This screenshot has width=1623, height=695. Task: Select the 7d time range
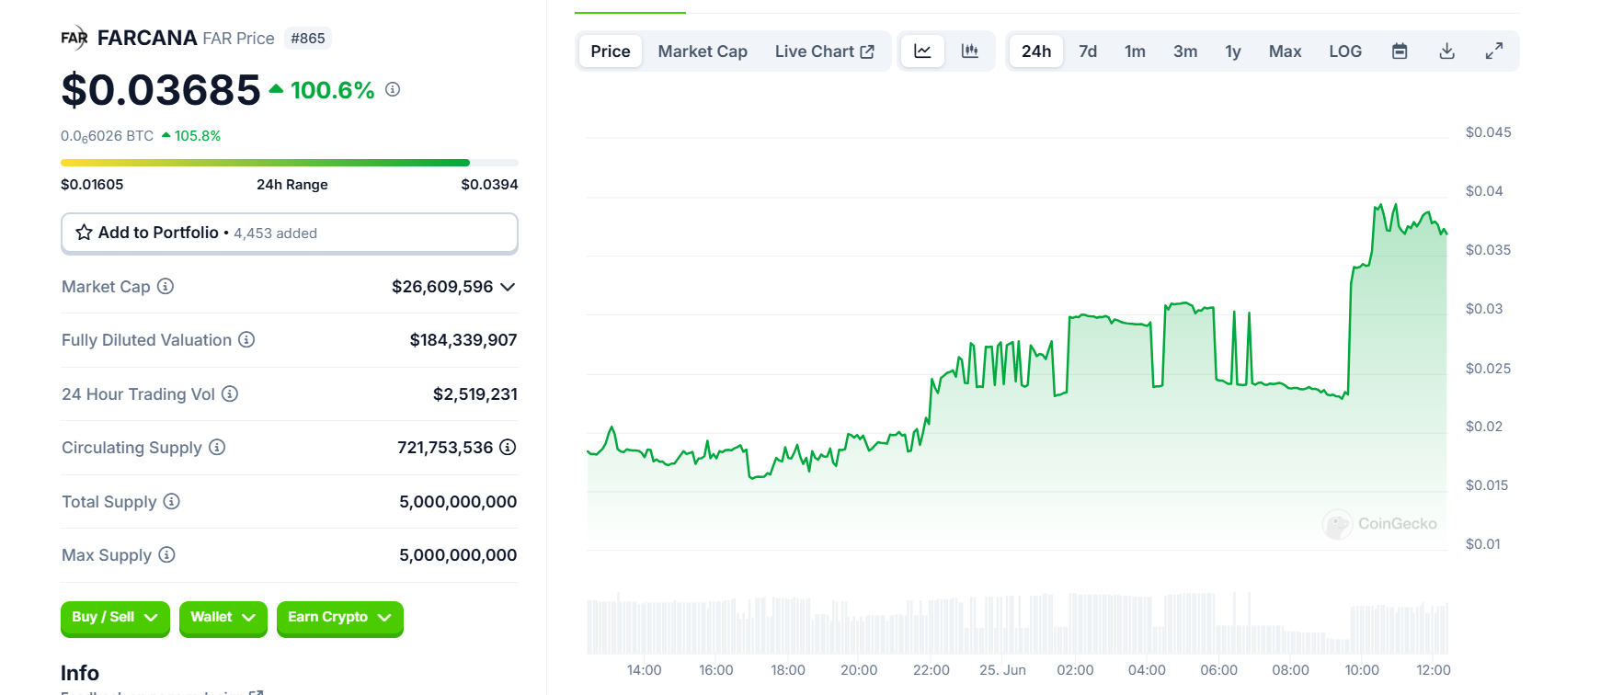click(1088, 51)
